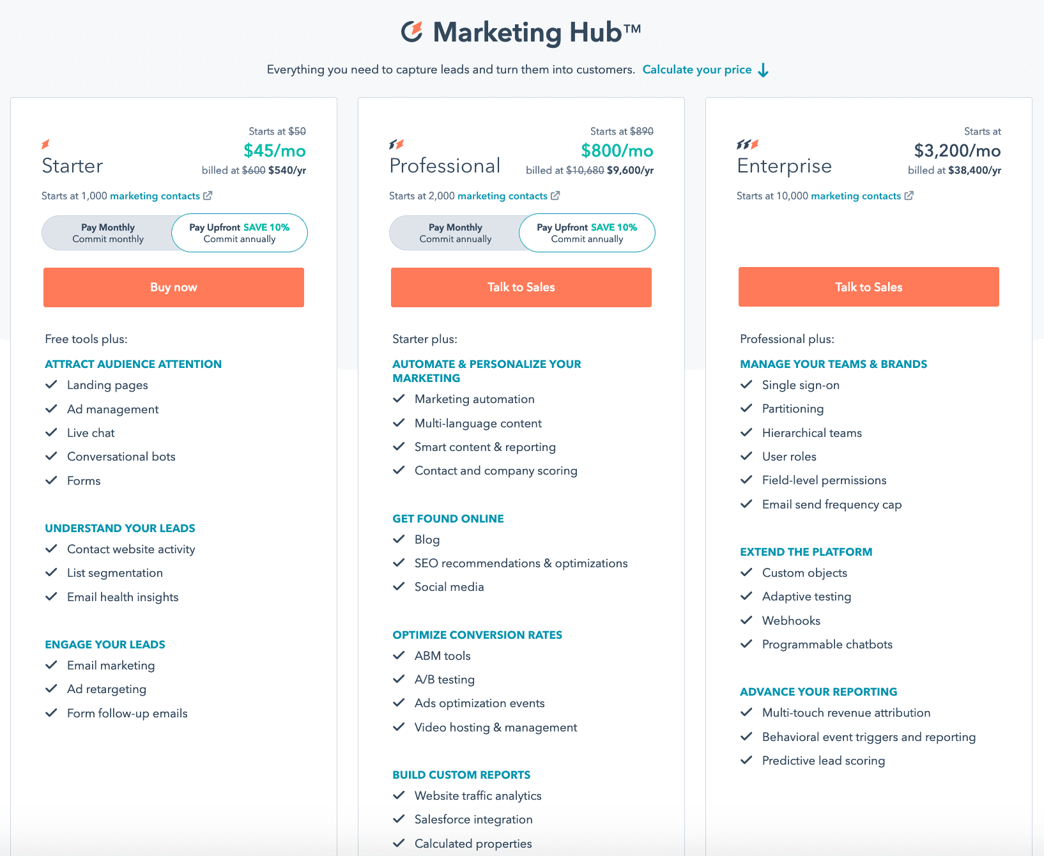Click Buy now for Starter plan

(174, 287)
